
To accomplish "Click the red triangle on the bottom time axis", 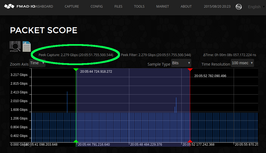I will click(x=190, y=141).
